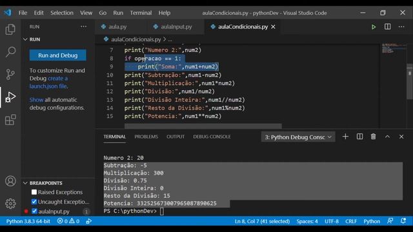Select the DEBUG CONSOLE panel tab

pyautogui.click(x=212, y=137)
